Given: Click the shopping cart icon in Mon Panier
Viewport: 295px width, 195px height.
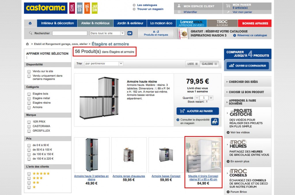Looking at the screenshot, I should [228, 6].
